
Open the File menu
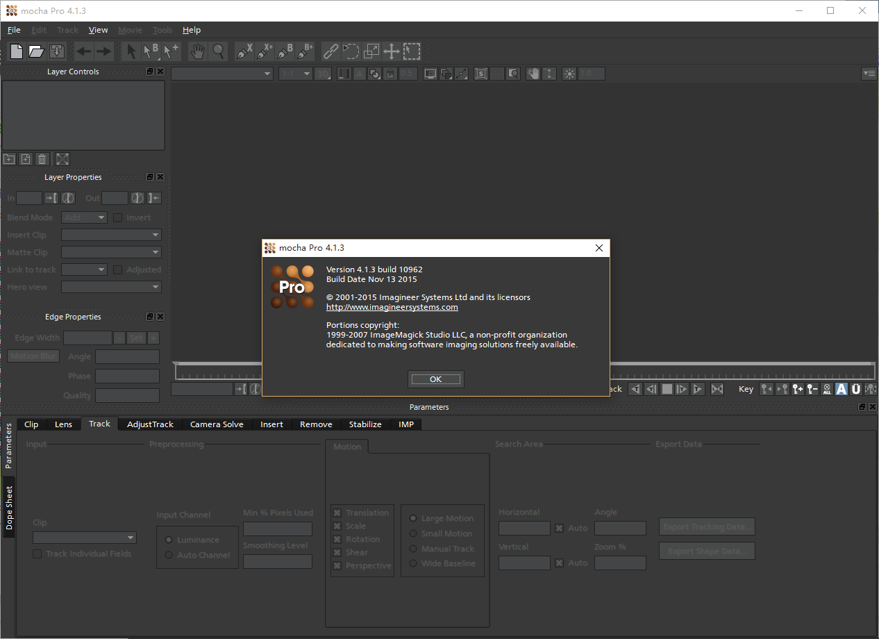(x=14, y=30)
